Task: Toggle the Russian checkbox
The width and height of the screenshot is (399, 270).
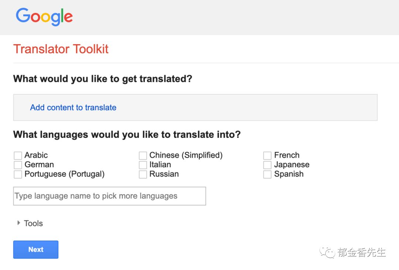Action: pos(143,174)
